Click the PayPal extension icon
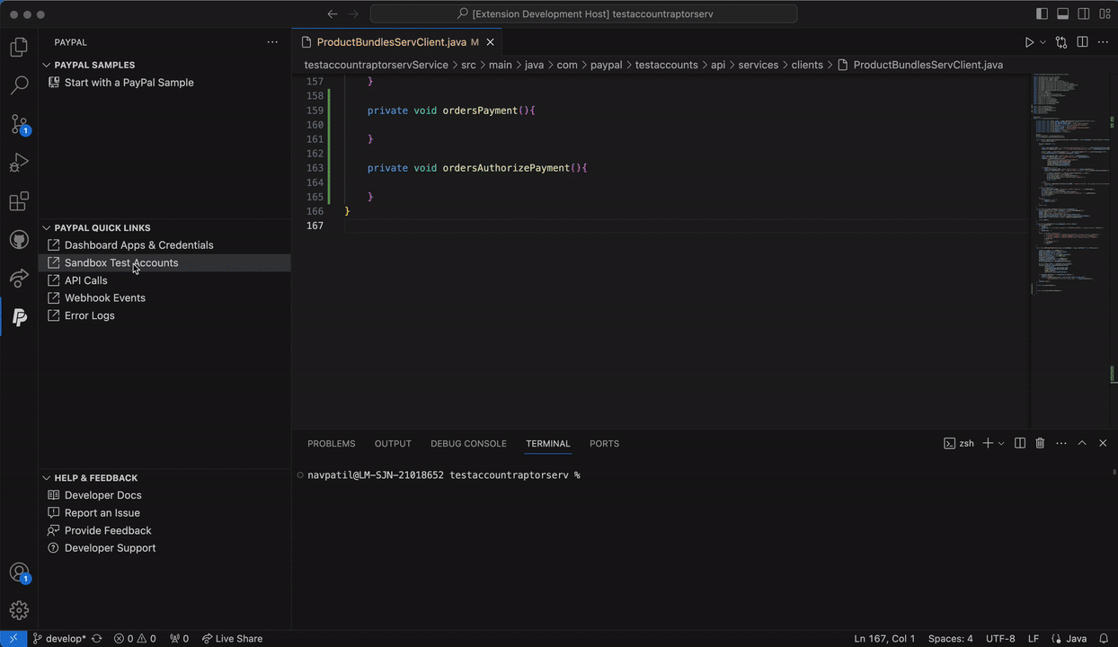The width and height of the screenshot is (1118, 647). [x=19, y=317]
